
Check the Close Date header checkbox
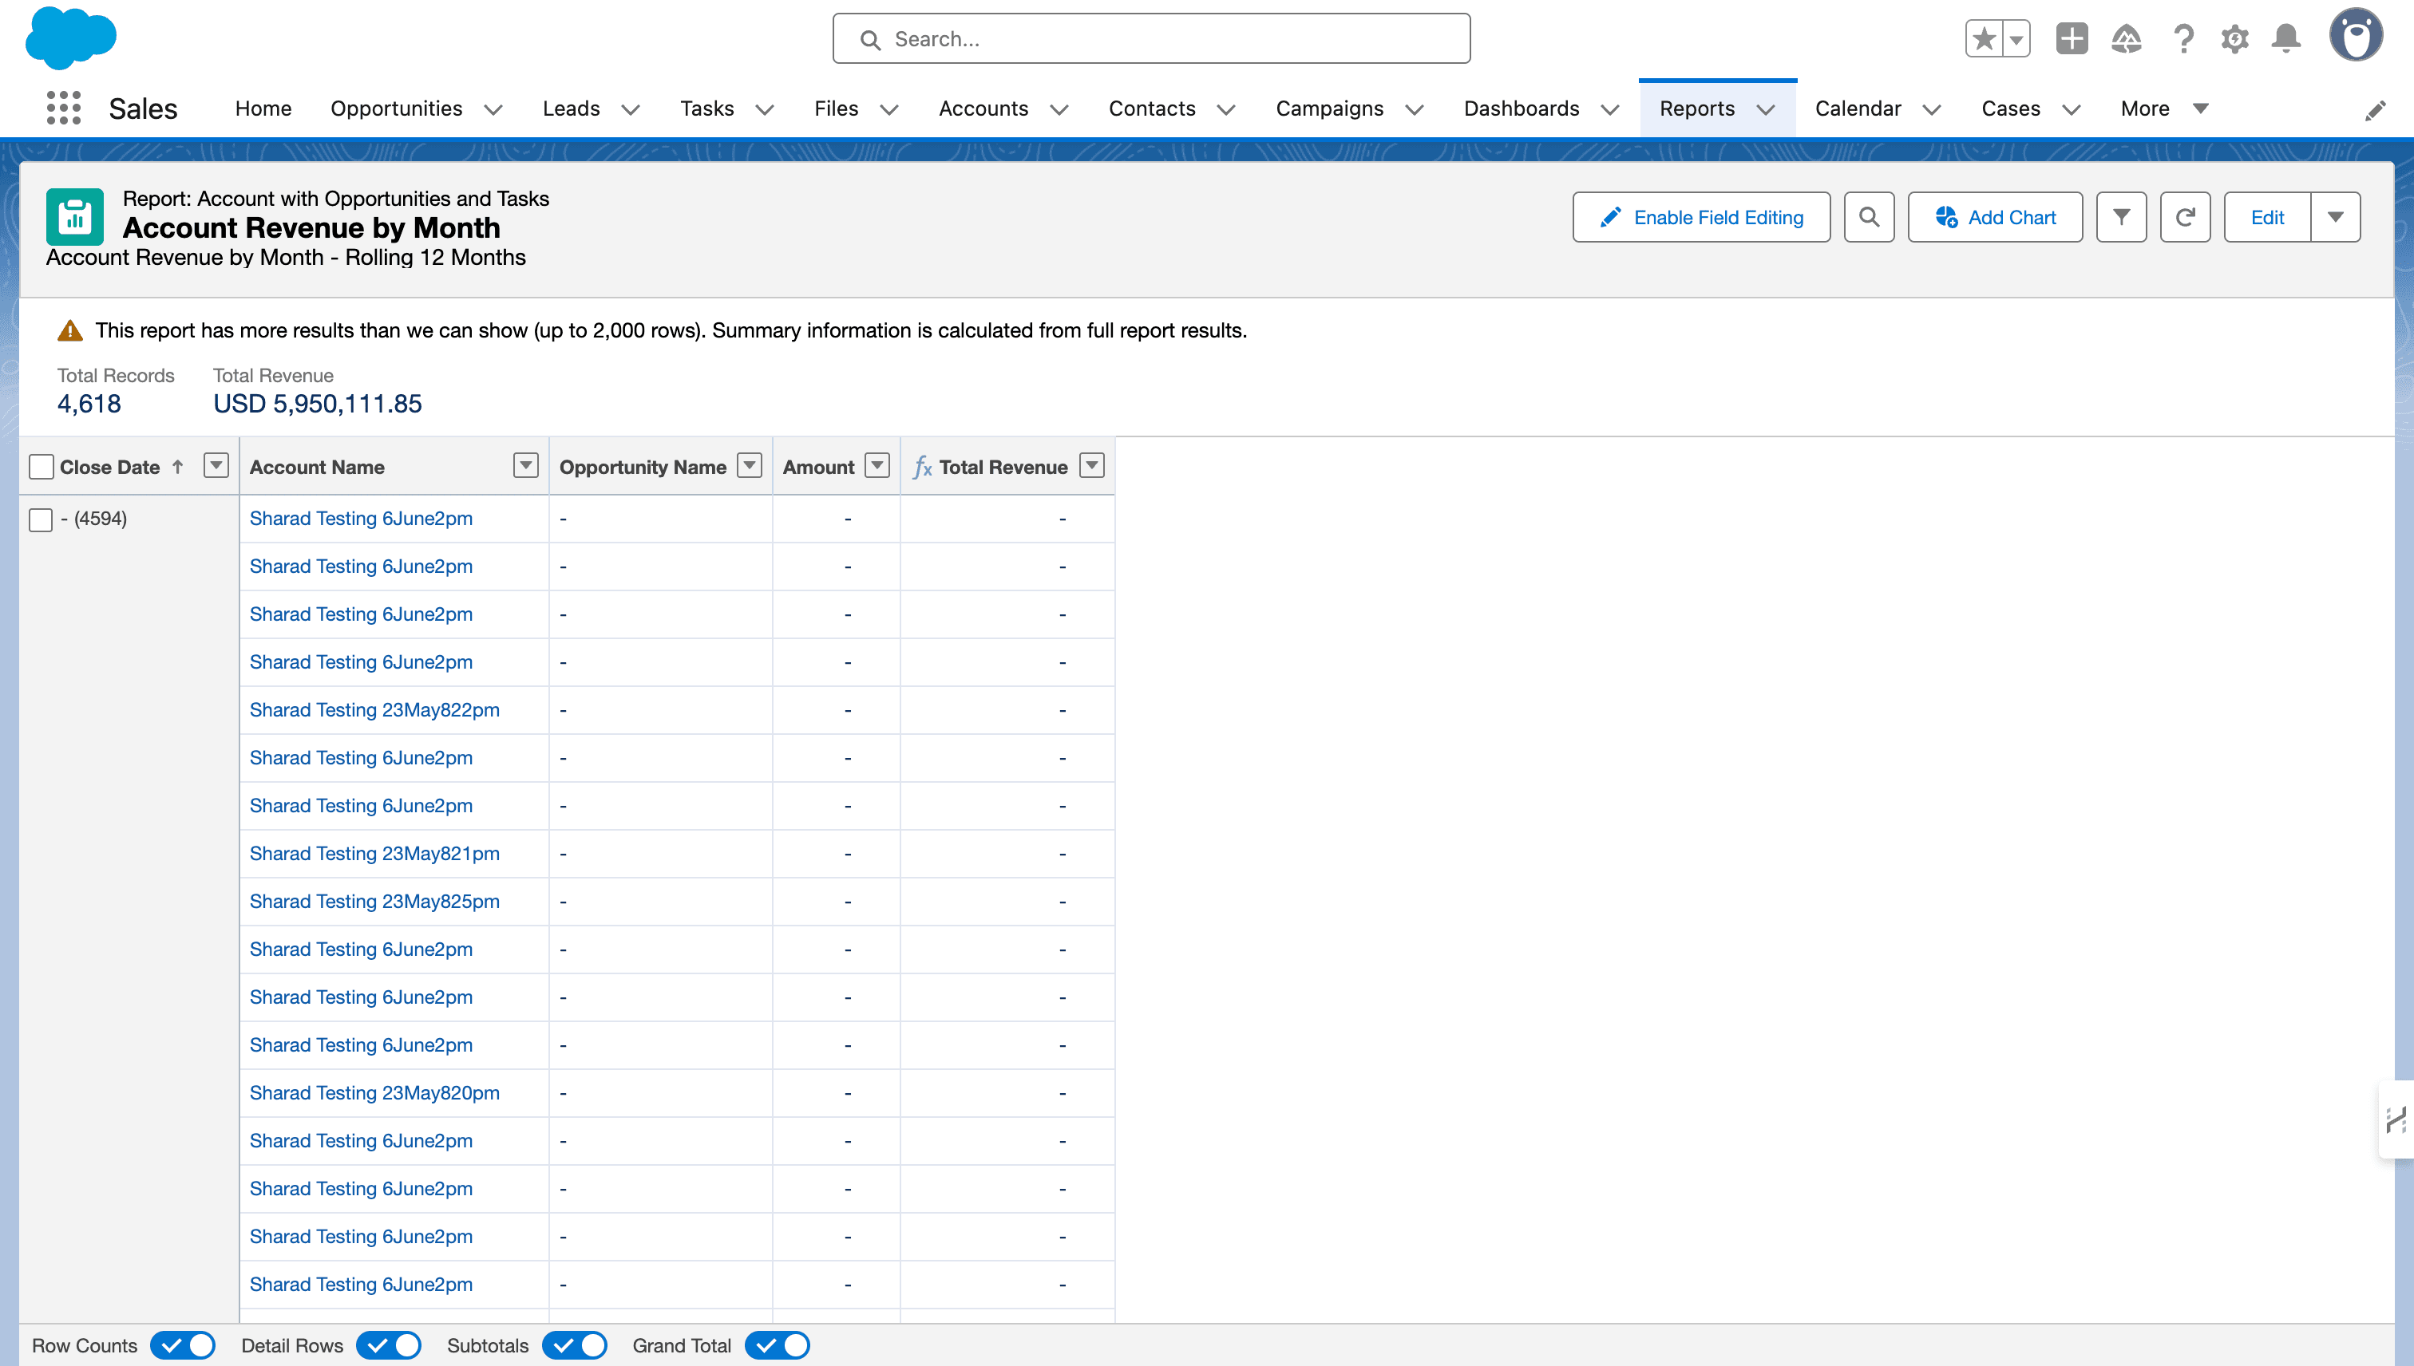click(42, 468)
